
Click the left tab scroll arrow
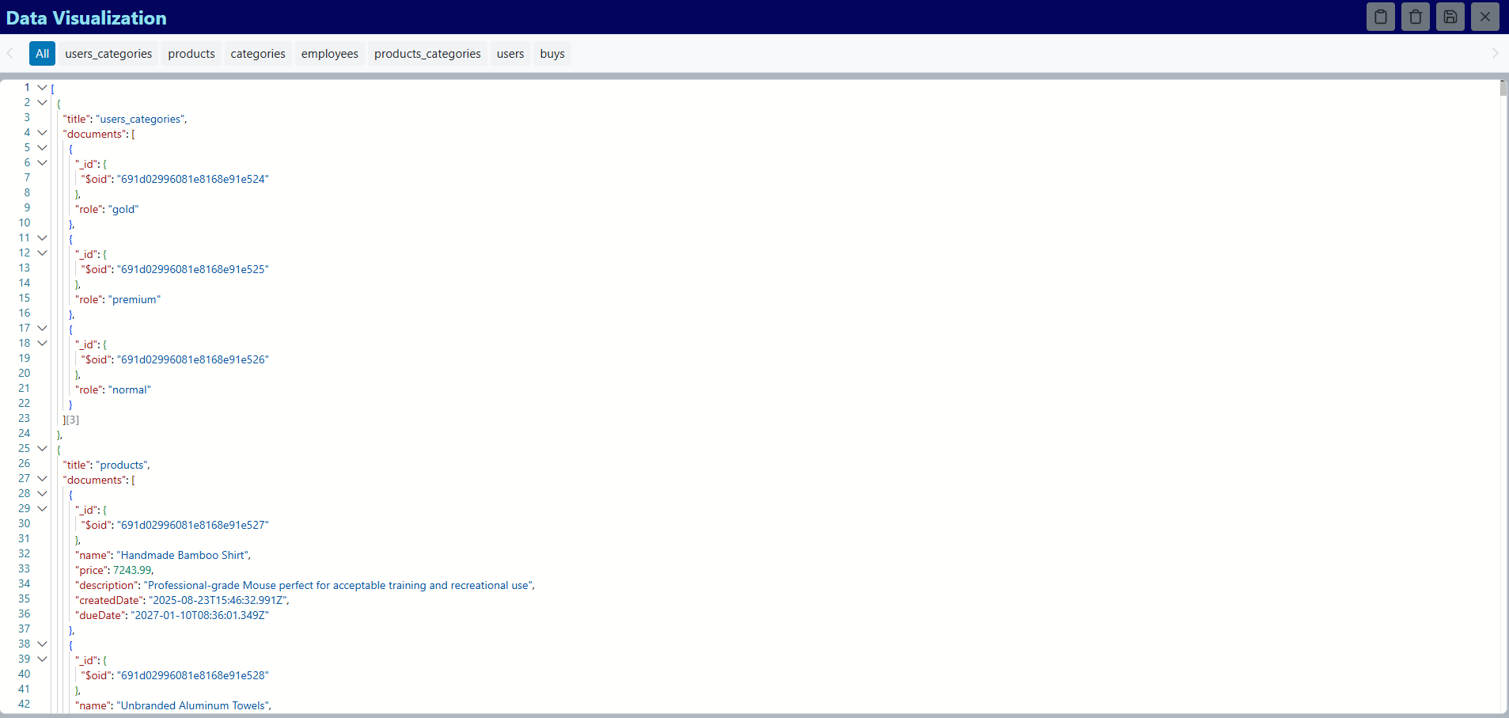(x=10, y=54)
